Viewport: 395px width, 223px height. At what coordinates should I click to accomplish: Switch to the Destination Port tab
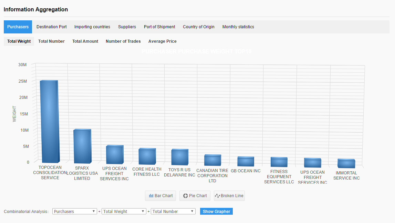pos(52,27)
